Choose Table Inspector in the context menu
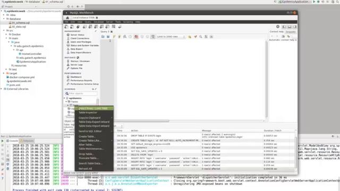This screenshot has height=191, width=340. coord(94,112)
